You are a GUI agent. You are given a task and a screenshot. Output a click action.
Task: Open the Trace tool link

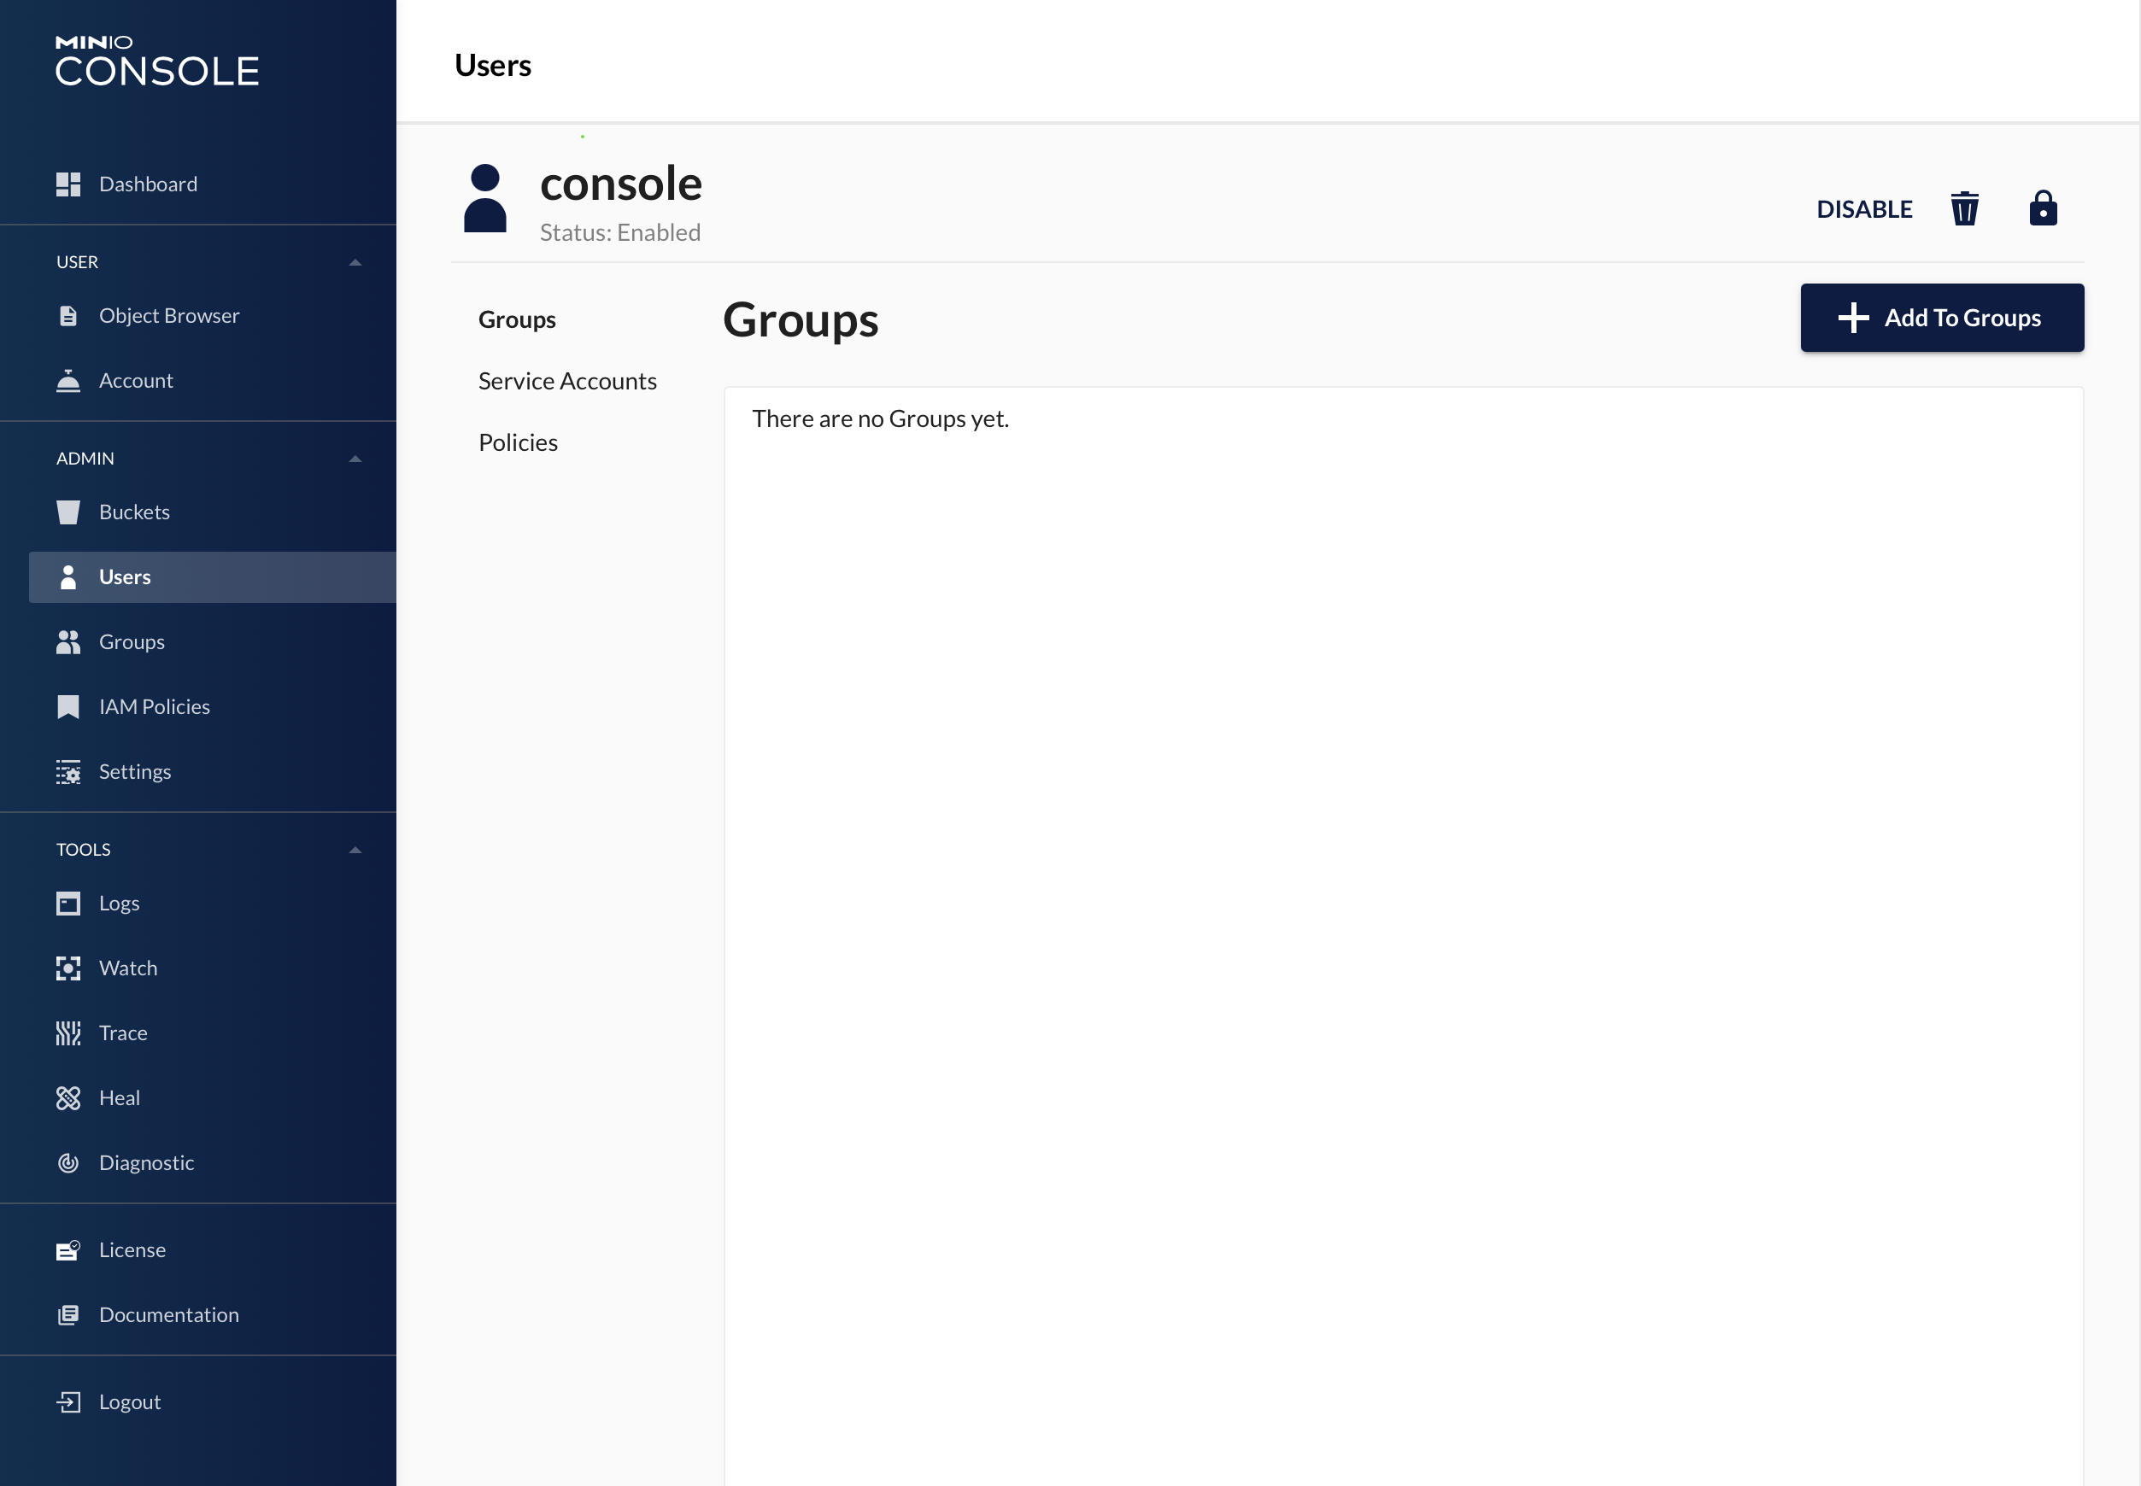point(123,1033)
